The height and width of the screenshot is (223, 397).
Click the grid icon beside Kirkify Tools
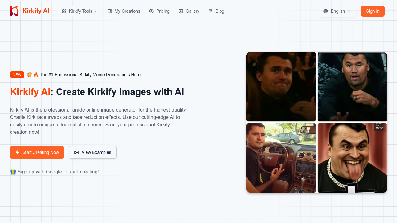pyautogui.click(x=64, y=11)
